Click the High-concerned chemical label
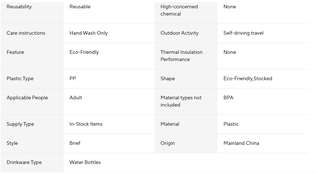 [x=179, y=10]
